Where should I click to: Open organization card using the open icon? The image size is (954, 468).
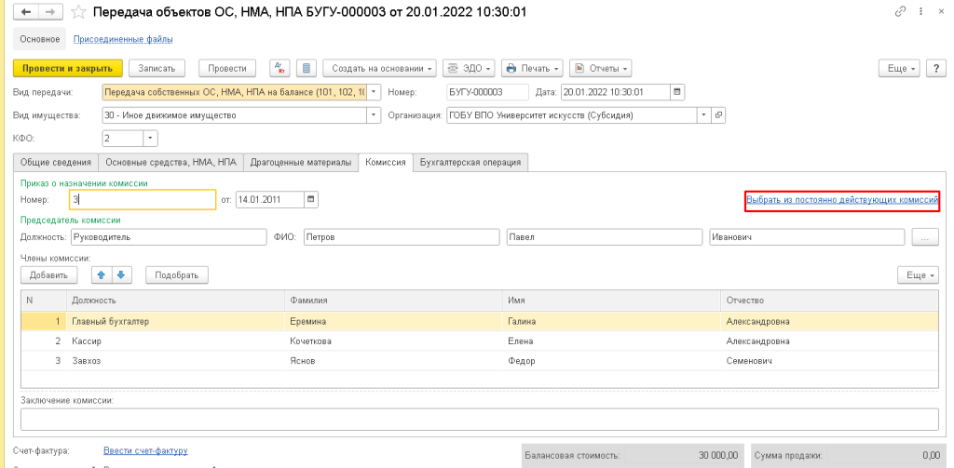[718, 115]
